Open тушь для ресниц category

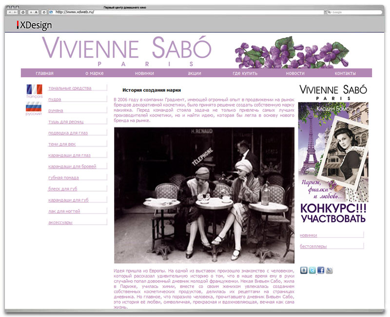(x=66, y=121)
